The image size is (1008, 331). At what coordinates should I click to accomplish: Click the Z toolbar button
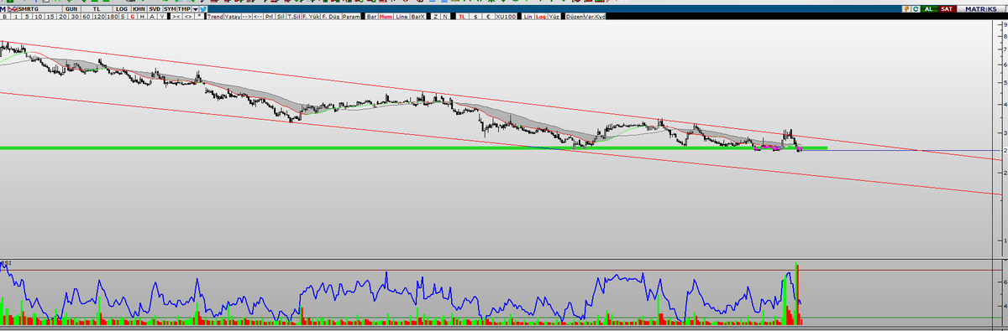[x=435, y=17]
